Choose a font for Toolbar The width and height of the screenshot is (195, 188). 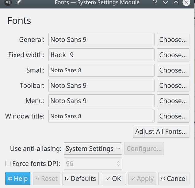pyautogui.click(x=173, y=85)
